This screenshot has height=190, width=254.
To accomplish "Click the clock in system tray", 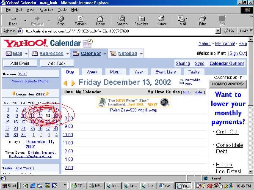I will [243, 186].
